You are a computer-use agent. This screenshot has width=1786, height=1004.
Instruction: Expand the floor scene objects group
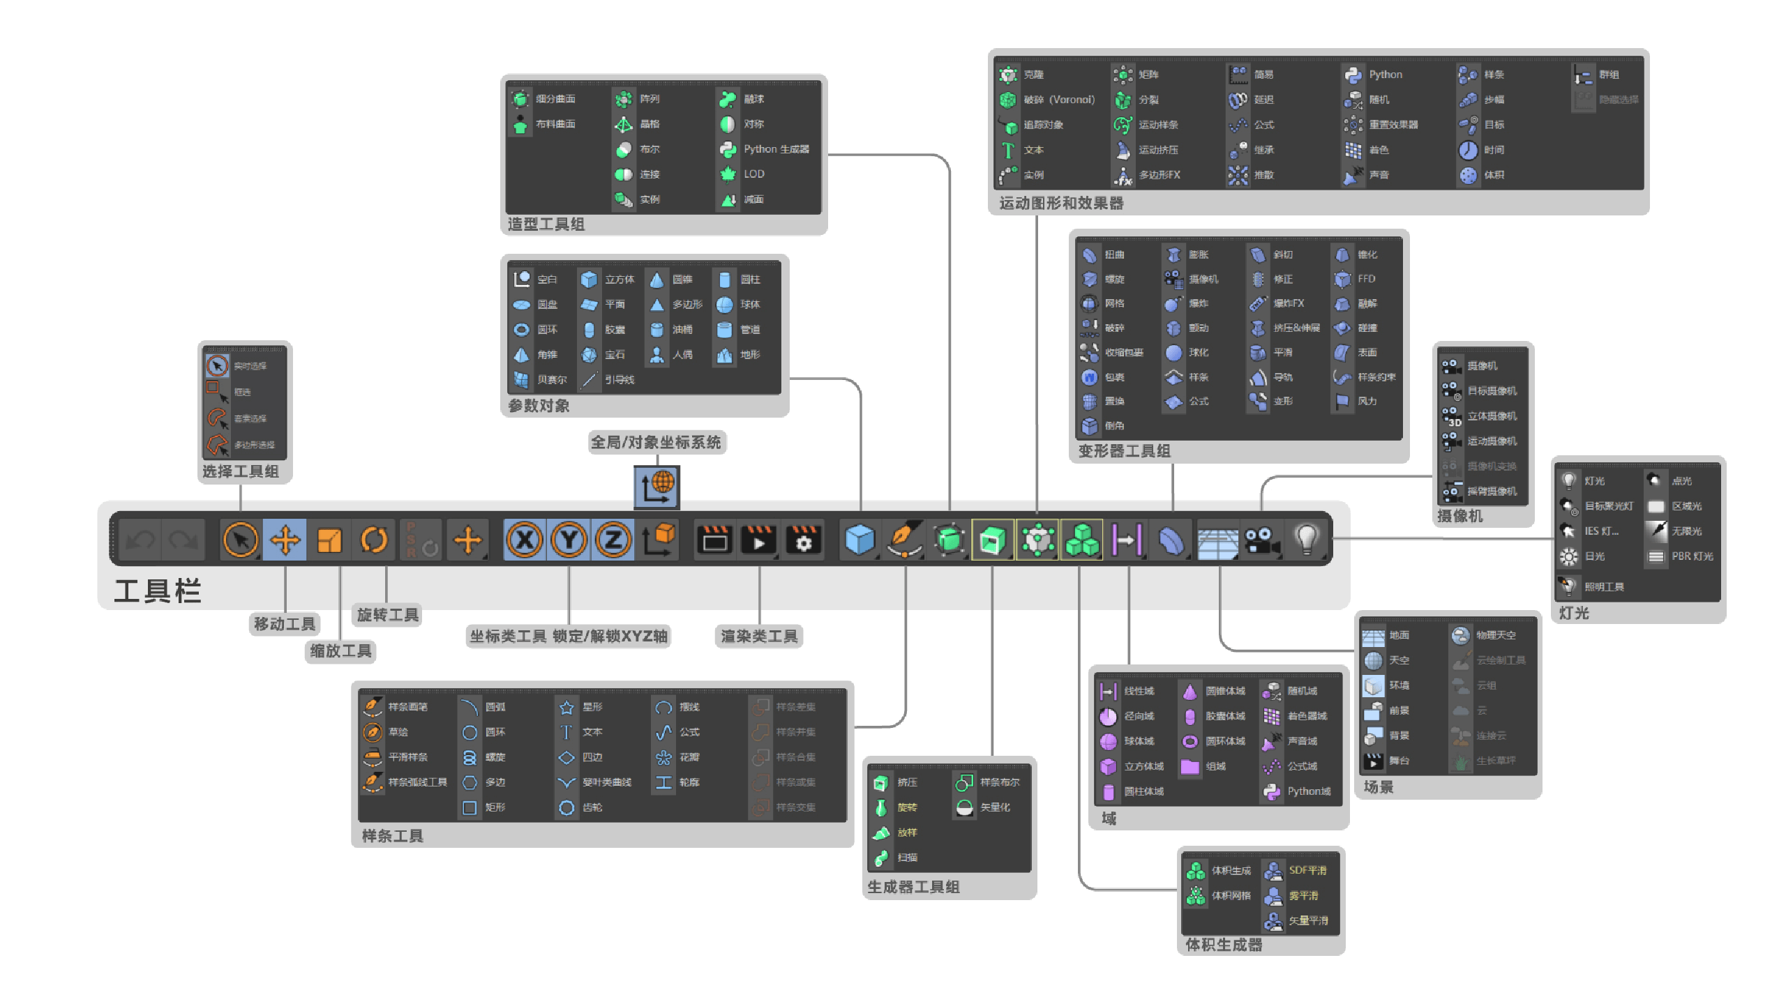coord(1217,540)
